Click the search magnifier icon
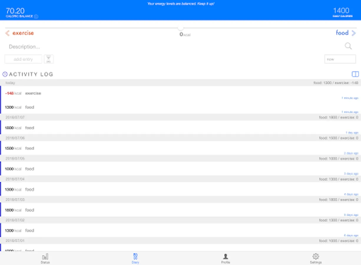The image size is (361, 265). [x=348, y=46]
